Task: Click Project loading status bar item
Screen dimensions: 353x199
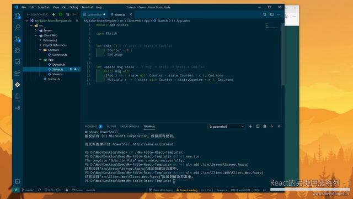Action: pyautogui.click(x=187, y=190)
